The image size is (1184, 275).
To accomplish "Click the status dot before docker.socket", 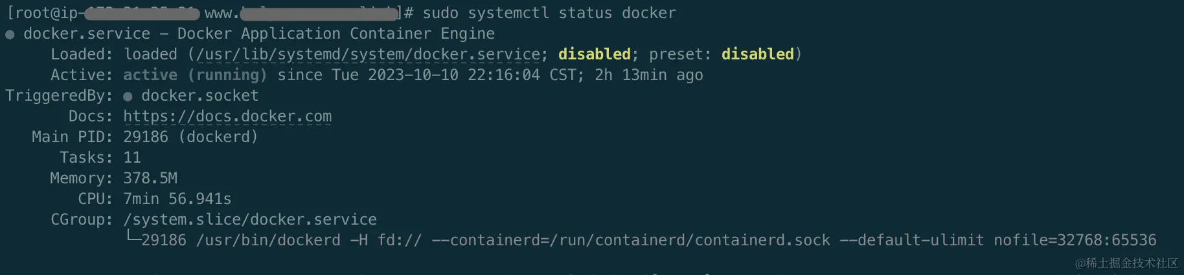I will (x=128, y=96).
